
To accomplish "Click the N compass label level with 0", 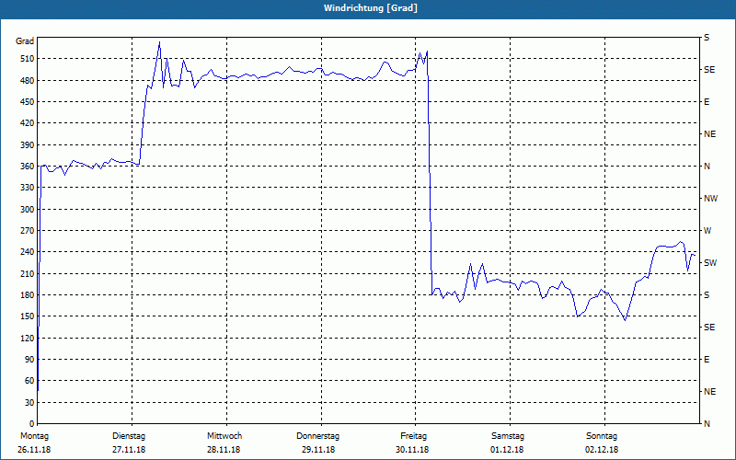I will [x=707, y=424].
